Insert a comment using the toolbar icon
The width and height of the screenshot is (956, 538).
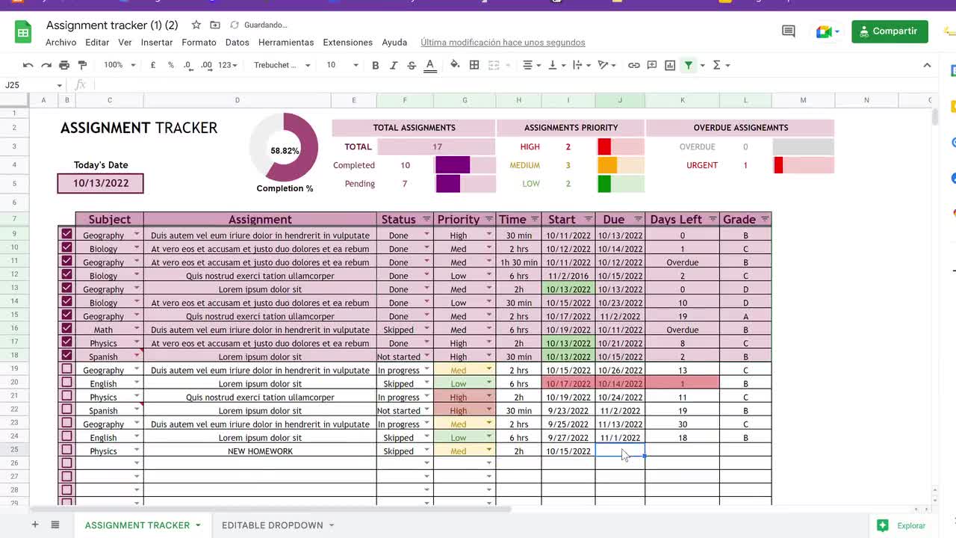point(652,65)
